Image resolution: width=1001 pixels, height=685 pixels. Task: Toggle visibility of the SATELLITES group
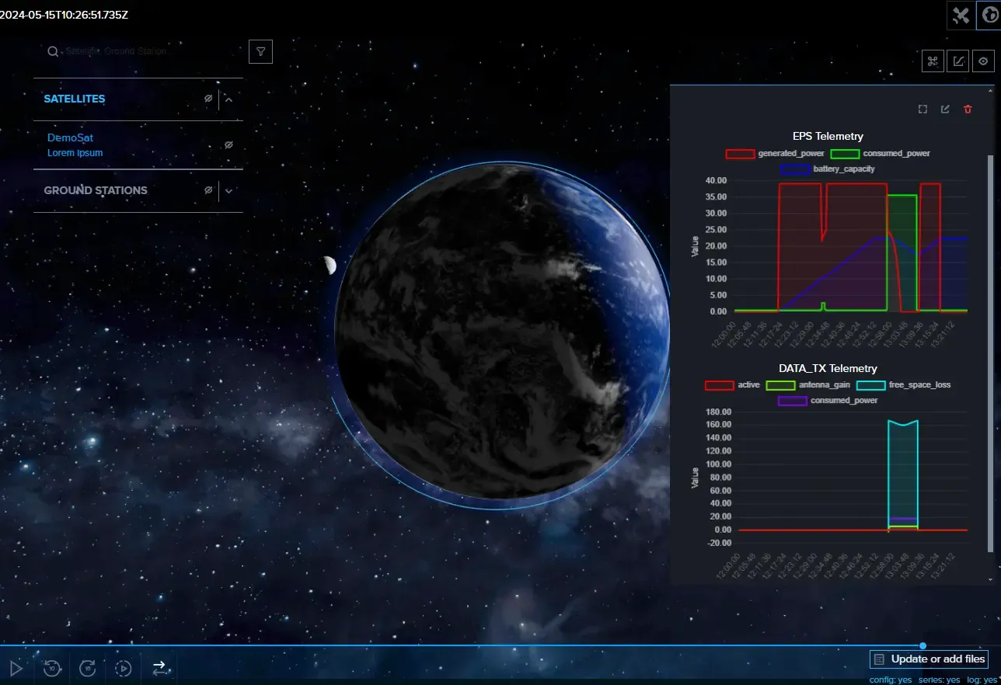pos(208,99)
